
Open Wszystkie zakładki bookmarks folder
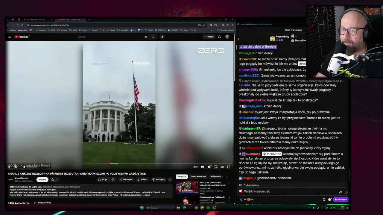225,30
